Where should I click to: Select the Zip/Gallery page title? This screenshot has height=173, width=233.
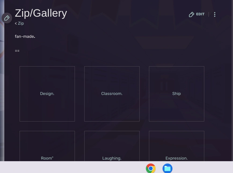41,13
